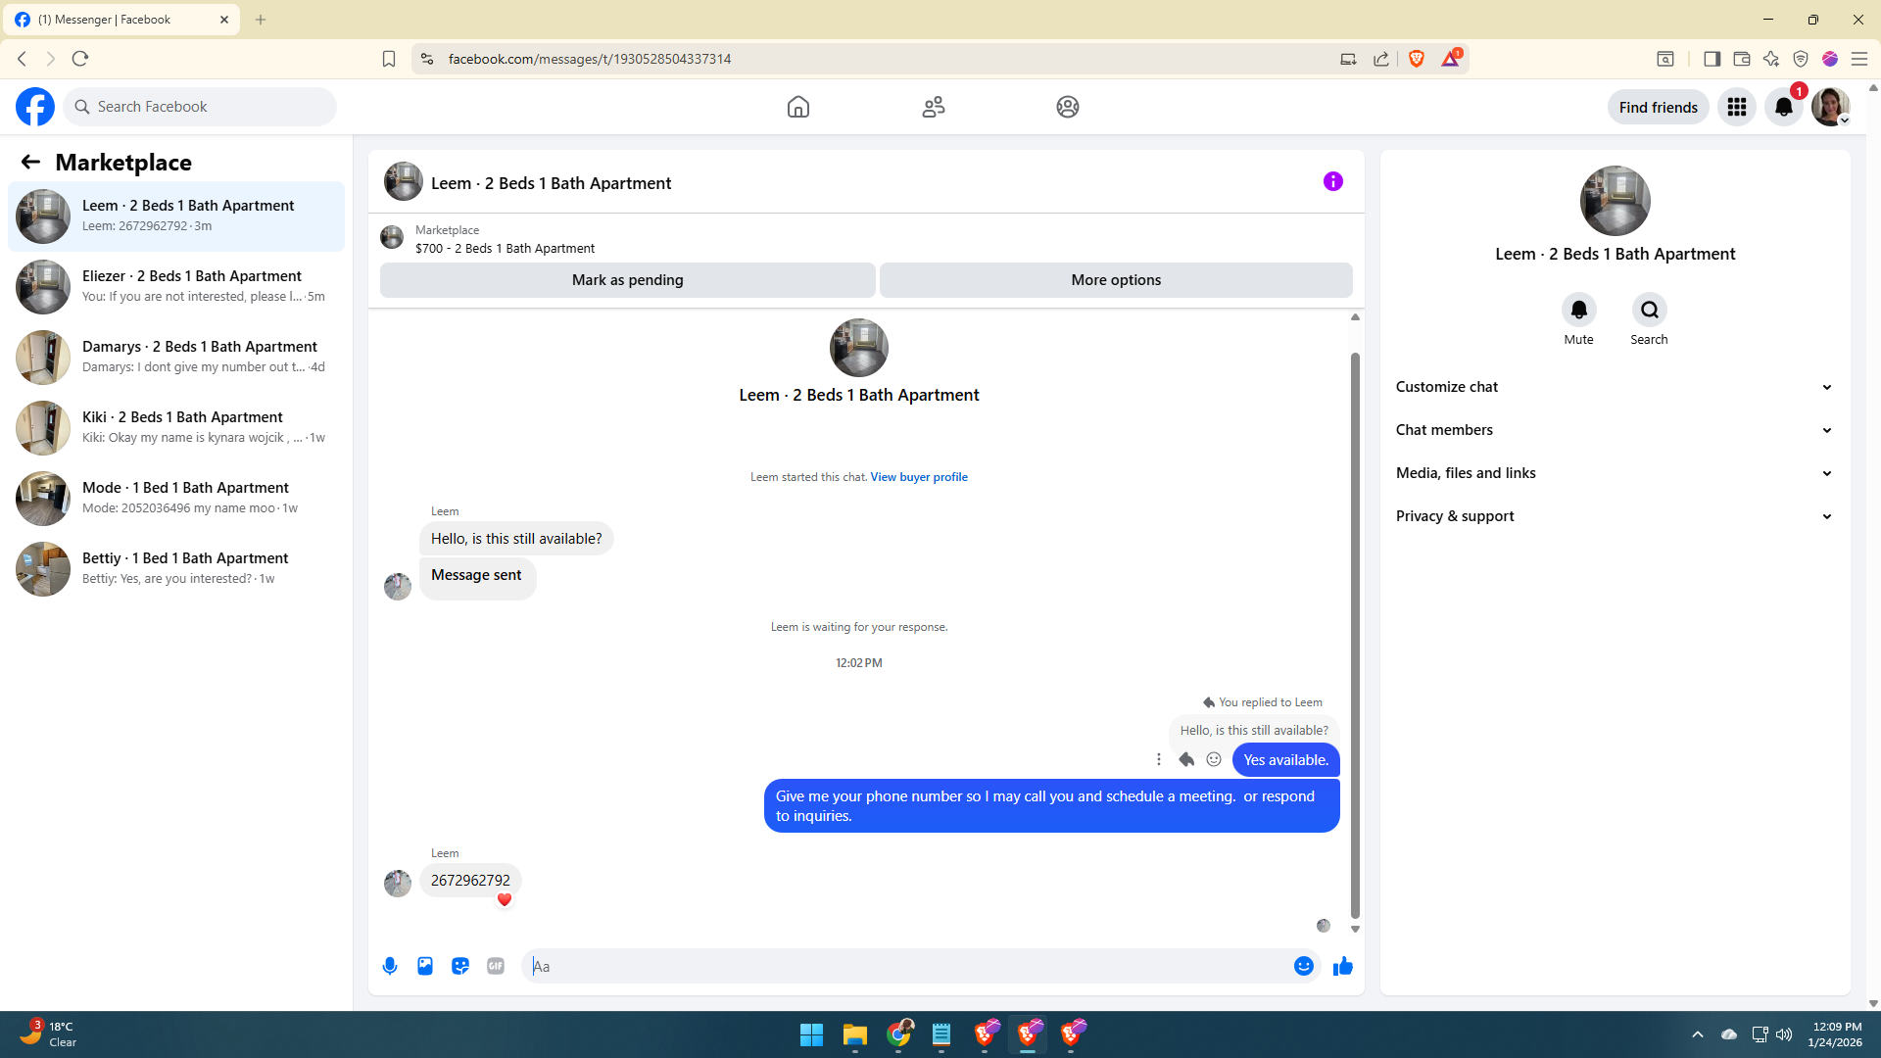Viewport: 1881px width, 1058px height.
Task: Open the View buyer profile link
Action: point(918,477)
